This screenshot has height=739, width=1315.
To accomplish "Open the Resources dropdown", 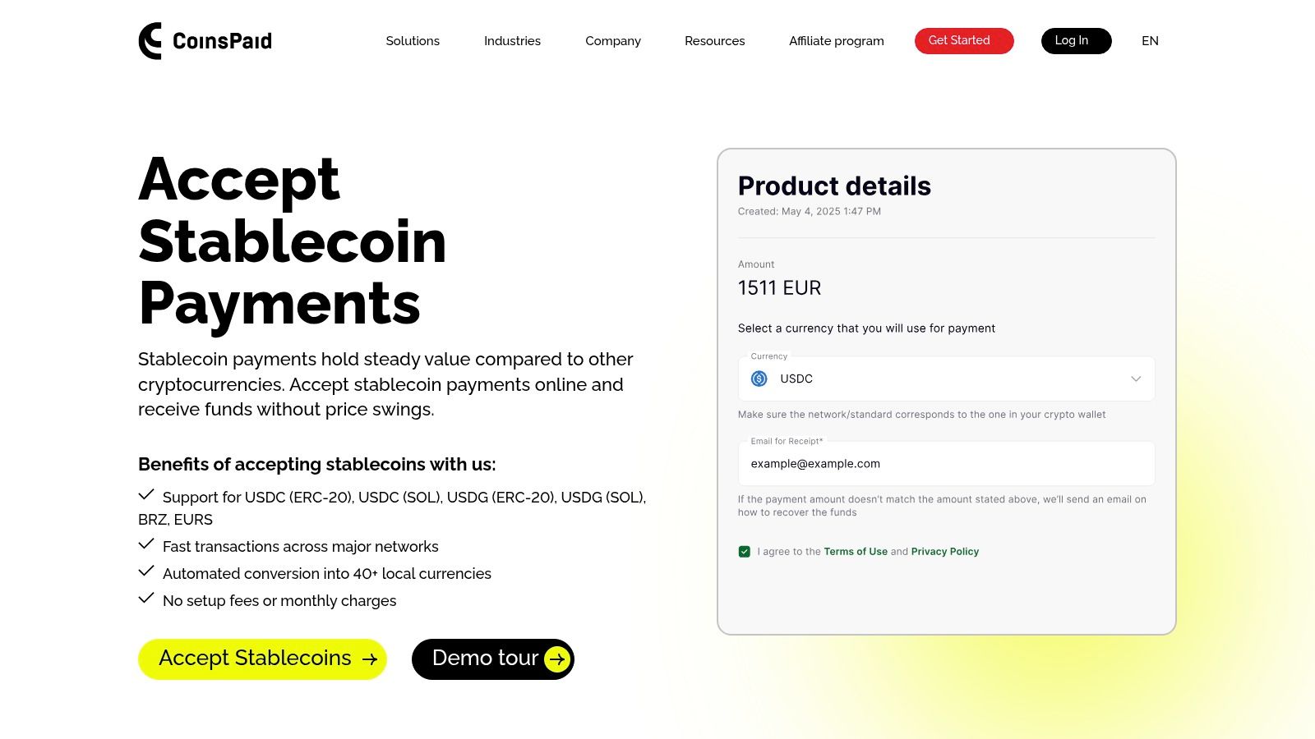I will [x=714, y=40].
